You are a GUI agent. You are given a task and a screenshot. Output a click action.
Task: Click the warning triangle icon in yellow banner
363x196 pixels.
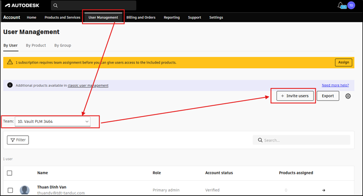pyautogui.click(x=10, y=62)
